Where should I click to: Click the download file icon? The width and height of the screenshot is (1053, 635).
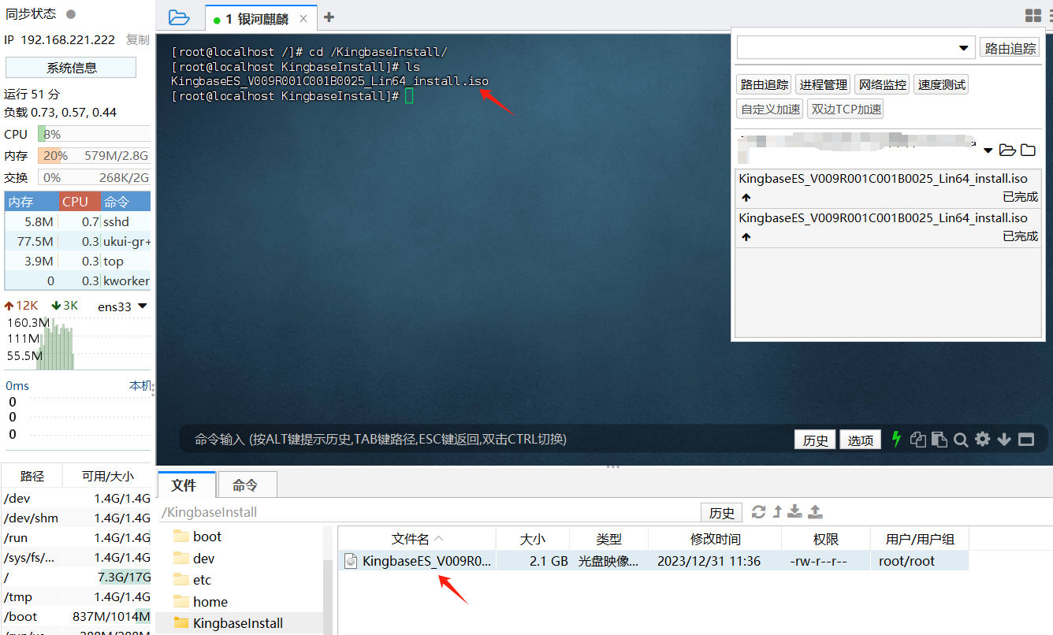pyautogui.click(x=795, y=512)
